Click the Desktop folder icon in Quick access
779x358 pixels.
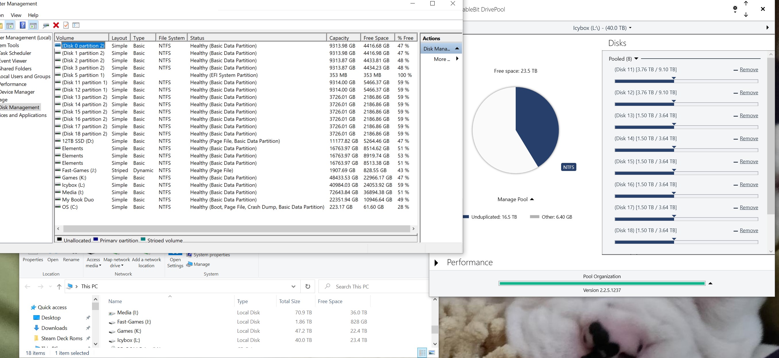[36, 317]
